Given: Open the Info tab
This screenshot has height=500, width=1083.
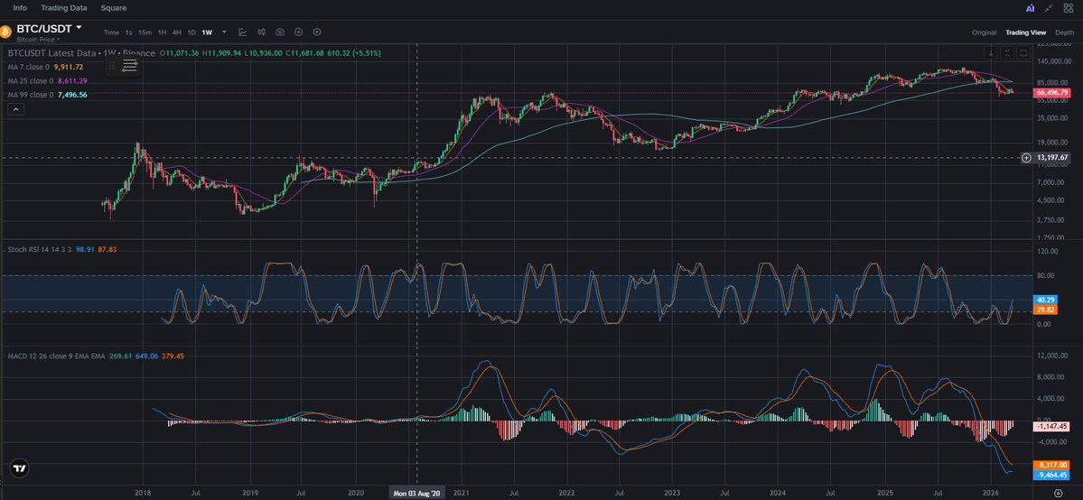Looking at the screenshot, I should click(21, 7).
